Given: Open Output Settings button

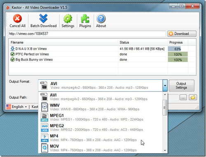Looking at the screenshot, I should [181, 86].
